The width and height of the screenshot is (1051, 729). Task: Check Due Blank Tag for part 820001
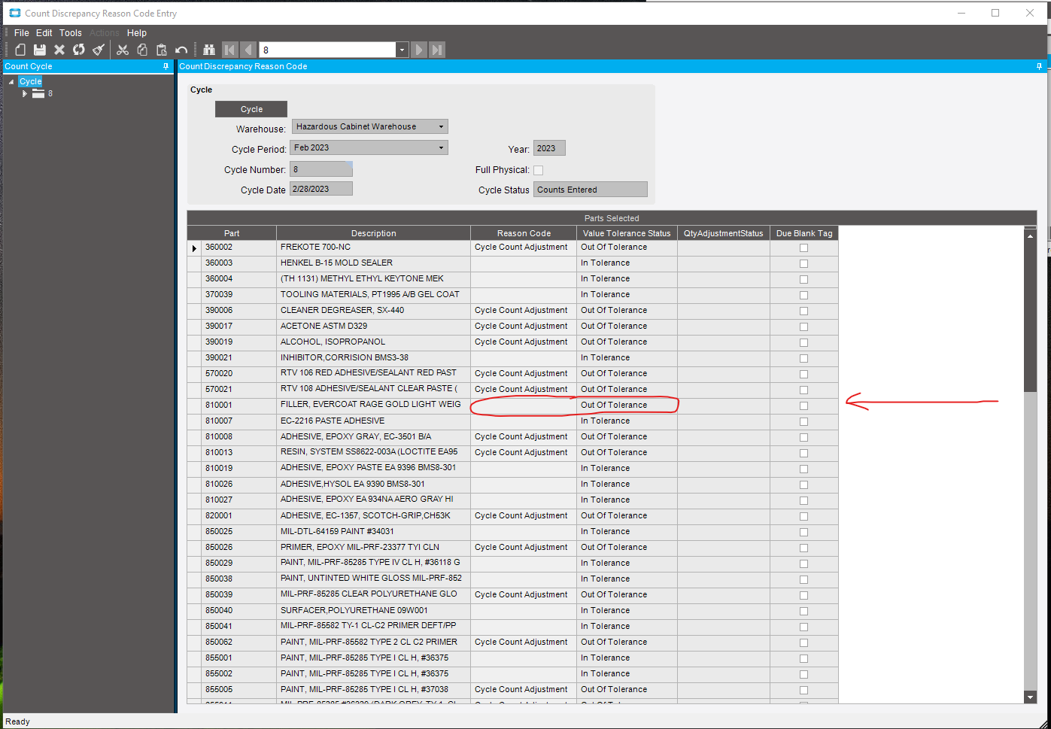803,516
